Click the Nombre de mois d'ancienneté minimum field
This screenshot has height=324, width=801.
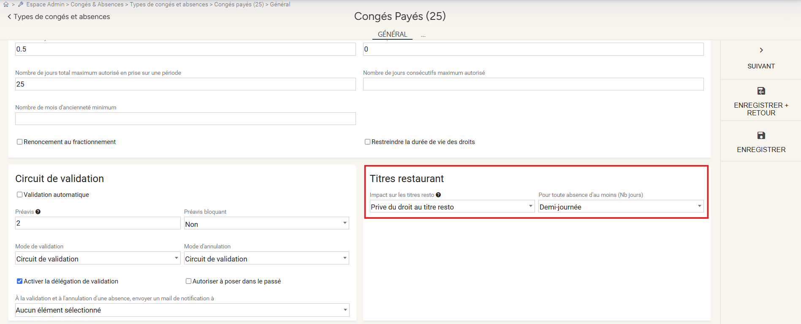[x=185, y=119]
